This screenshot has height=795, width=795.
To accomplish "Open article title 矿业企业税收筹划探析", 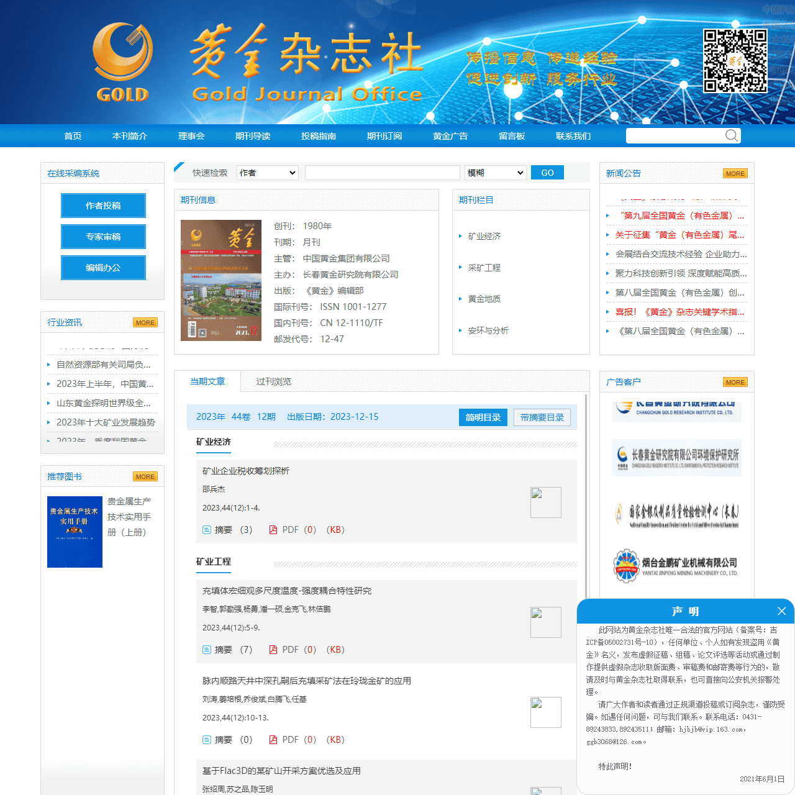I will point(246,471).
